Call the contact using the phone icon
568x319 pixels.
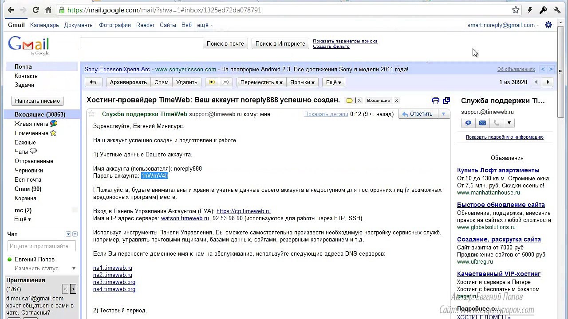[497, 123]
